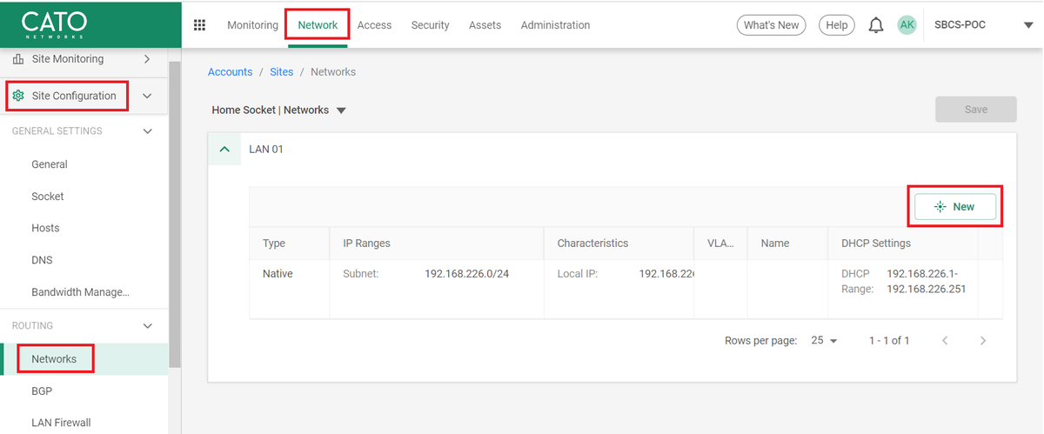1044x434 pixels.
Task: Click the Cato Networks logo
Action: pos(53,24)
